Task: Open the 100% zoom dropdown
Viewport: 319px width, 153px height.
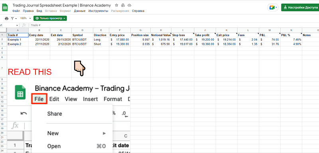Action: pyautogui.click(x=26, y=18)
